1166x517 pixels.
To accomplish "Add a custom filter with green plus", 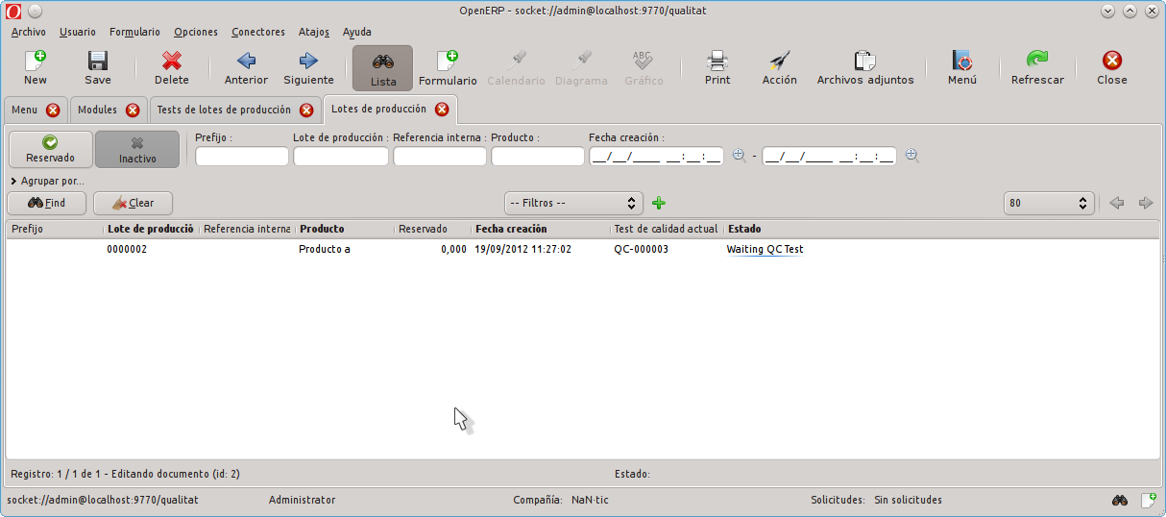I will 659,203.
